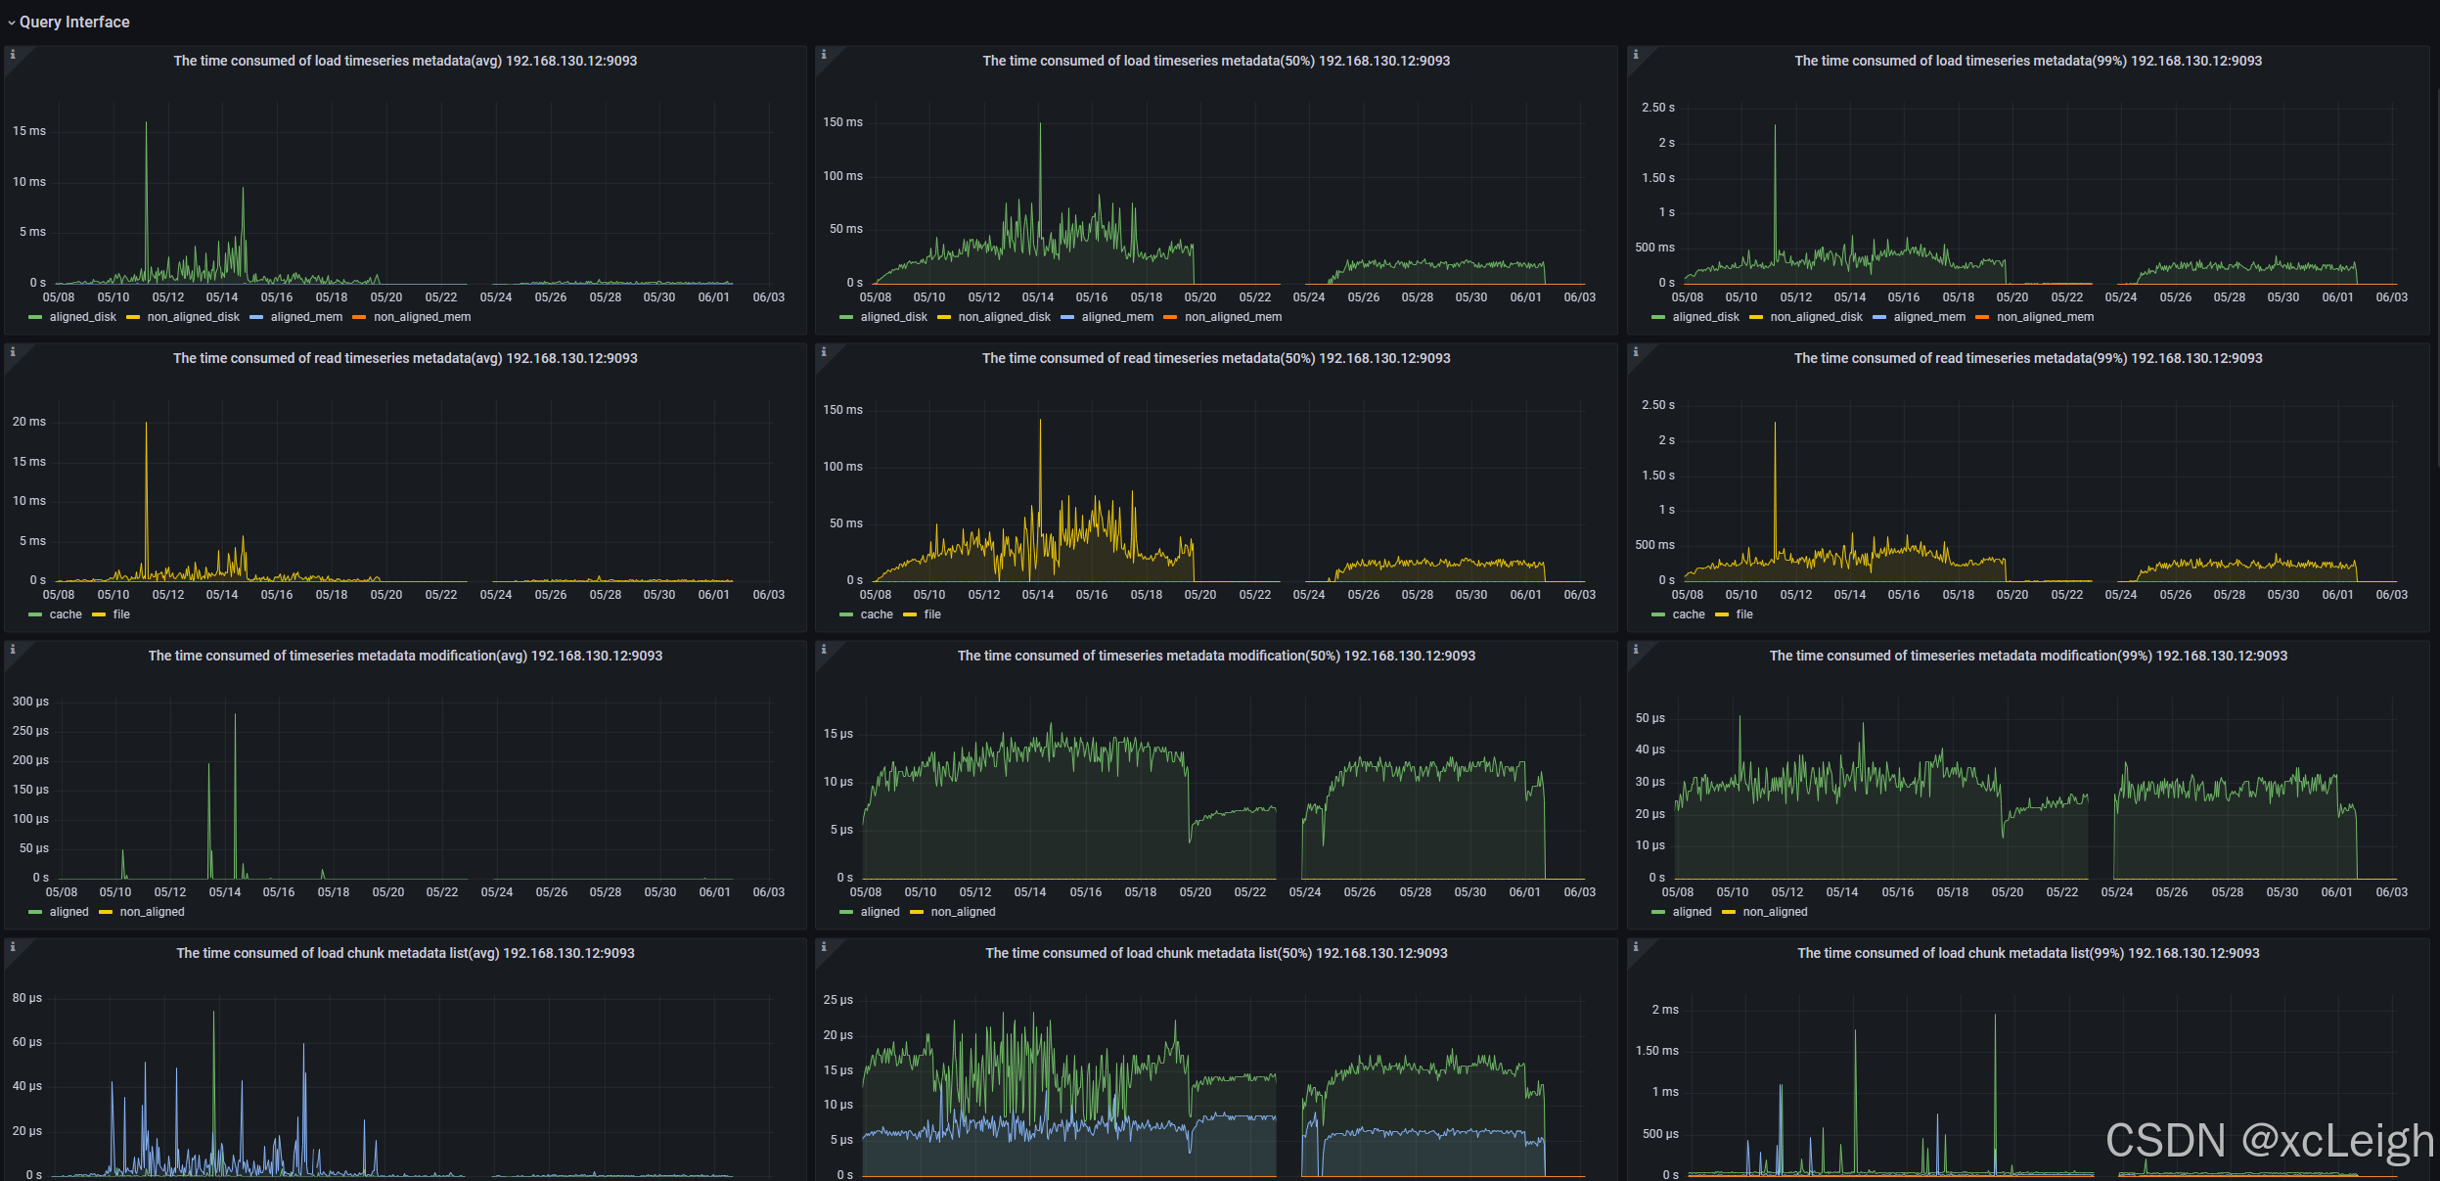The width and height of the screenshot is (2440, 1181).
Task: Toggle file series in read metadata(avg) legend
Action: click(x=121, y=614)
